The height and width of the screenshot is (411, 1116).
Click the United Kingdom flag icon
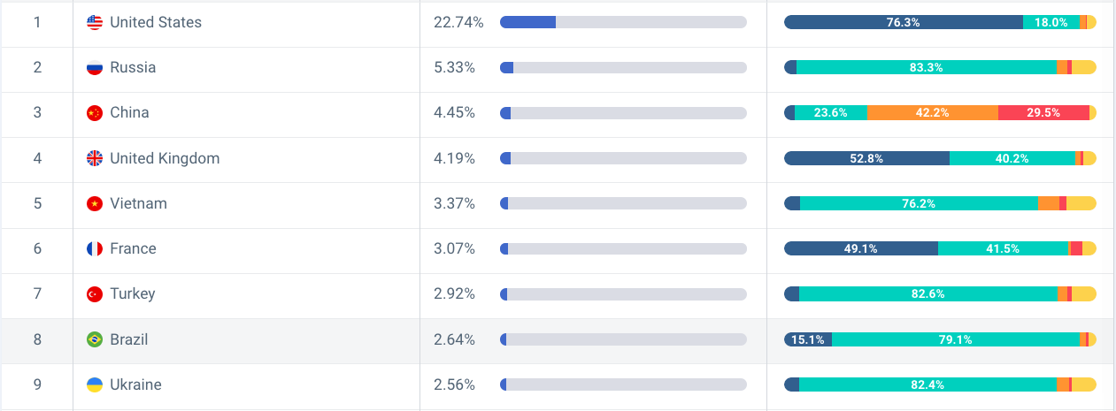point(95,158)
